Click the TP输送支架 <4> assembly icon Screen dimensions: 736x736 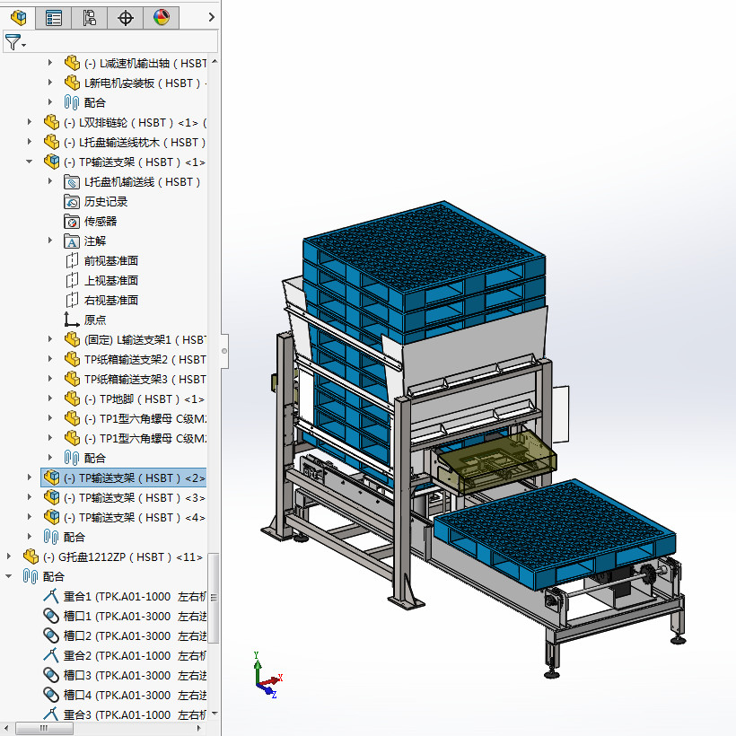[x=51, y=517]
